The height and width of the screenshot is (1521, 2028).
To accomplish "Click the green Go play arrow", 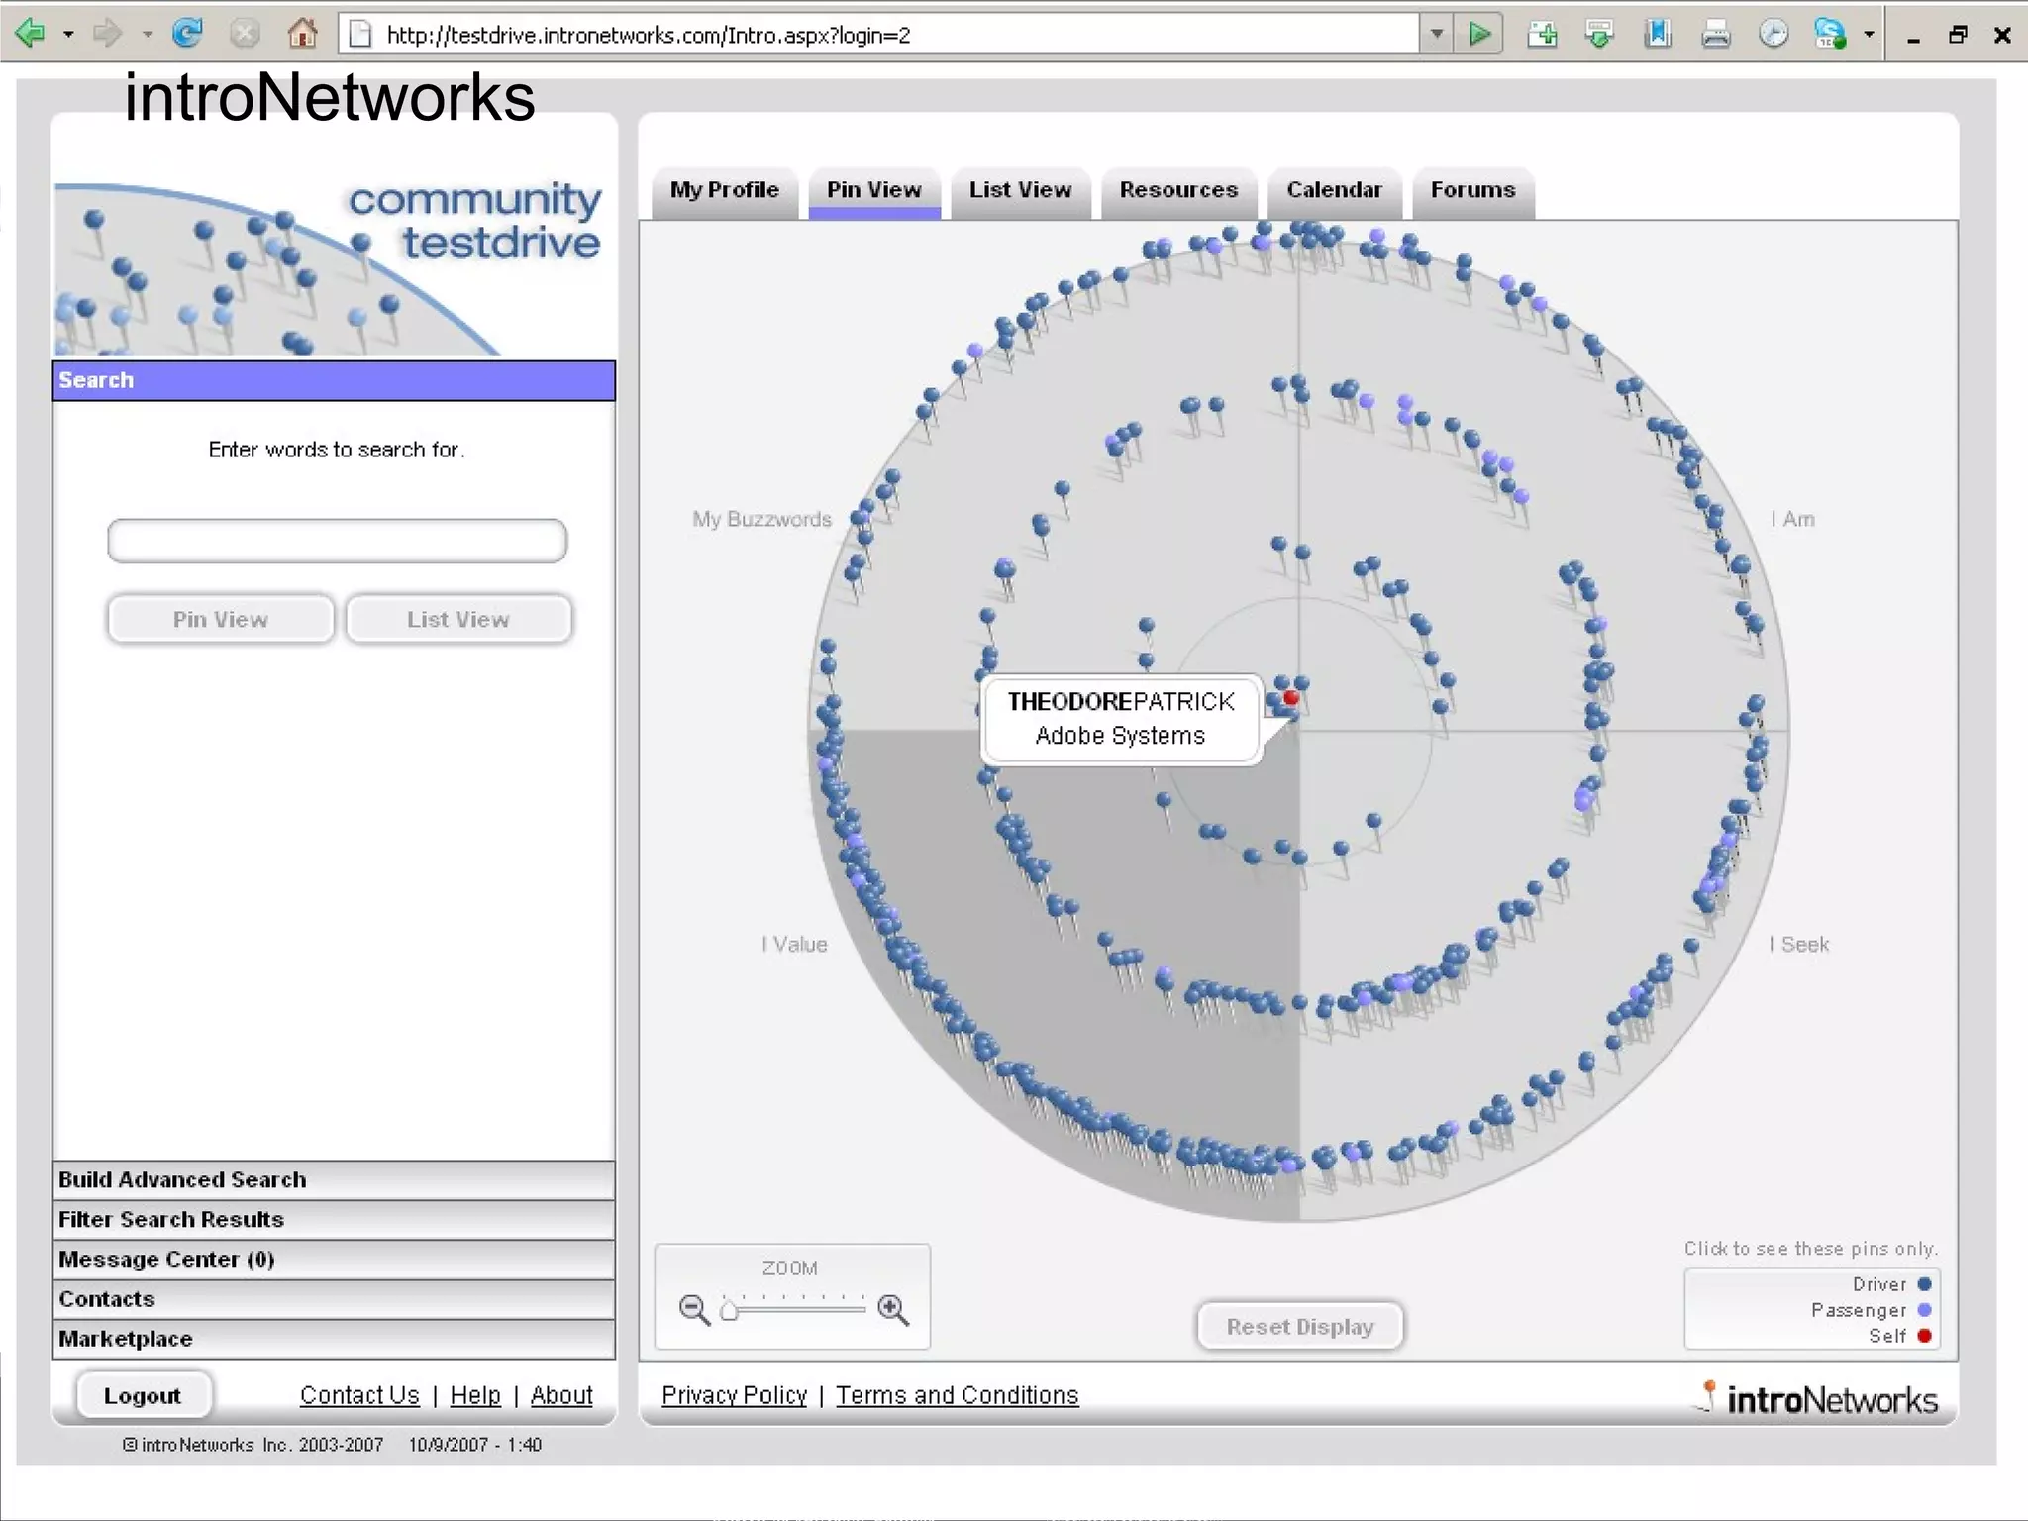I will tap(1479, 35).
